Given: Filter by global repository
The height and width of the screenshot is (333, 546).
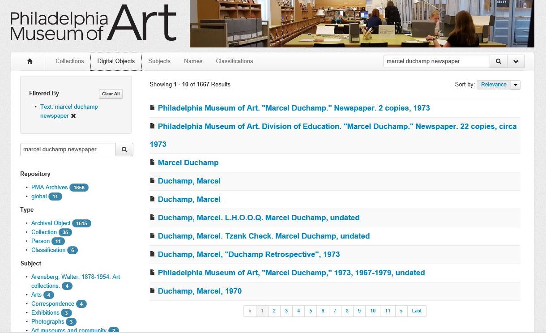Looking at the screenshot, I should [x=39, y=196].
